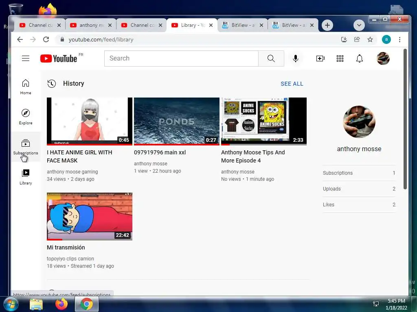Go to Home in the sidebar
417x312 pixels.
(x=26, y=87)
